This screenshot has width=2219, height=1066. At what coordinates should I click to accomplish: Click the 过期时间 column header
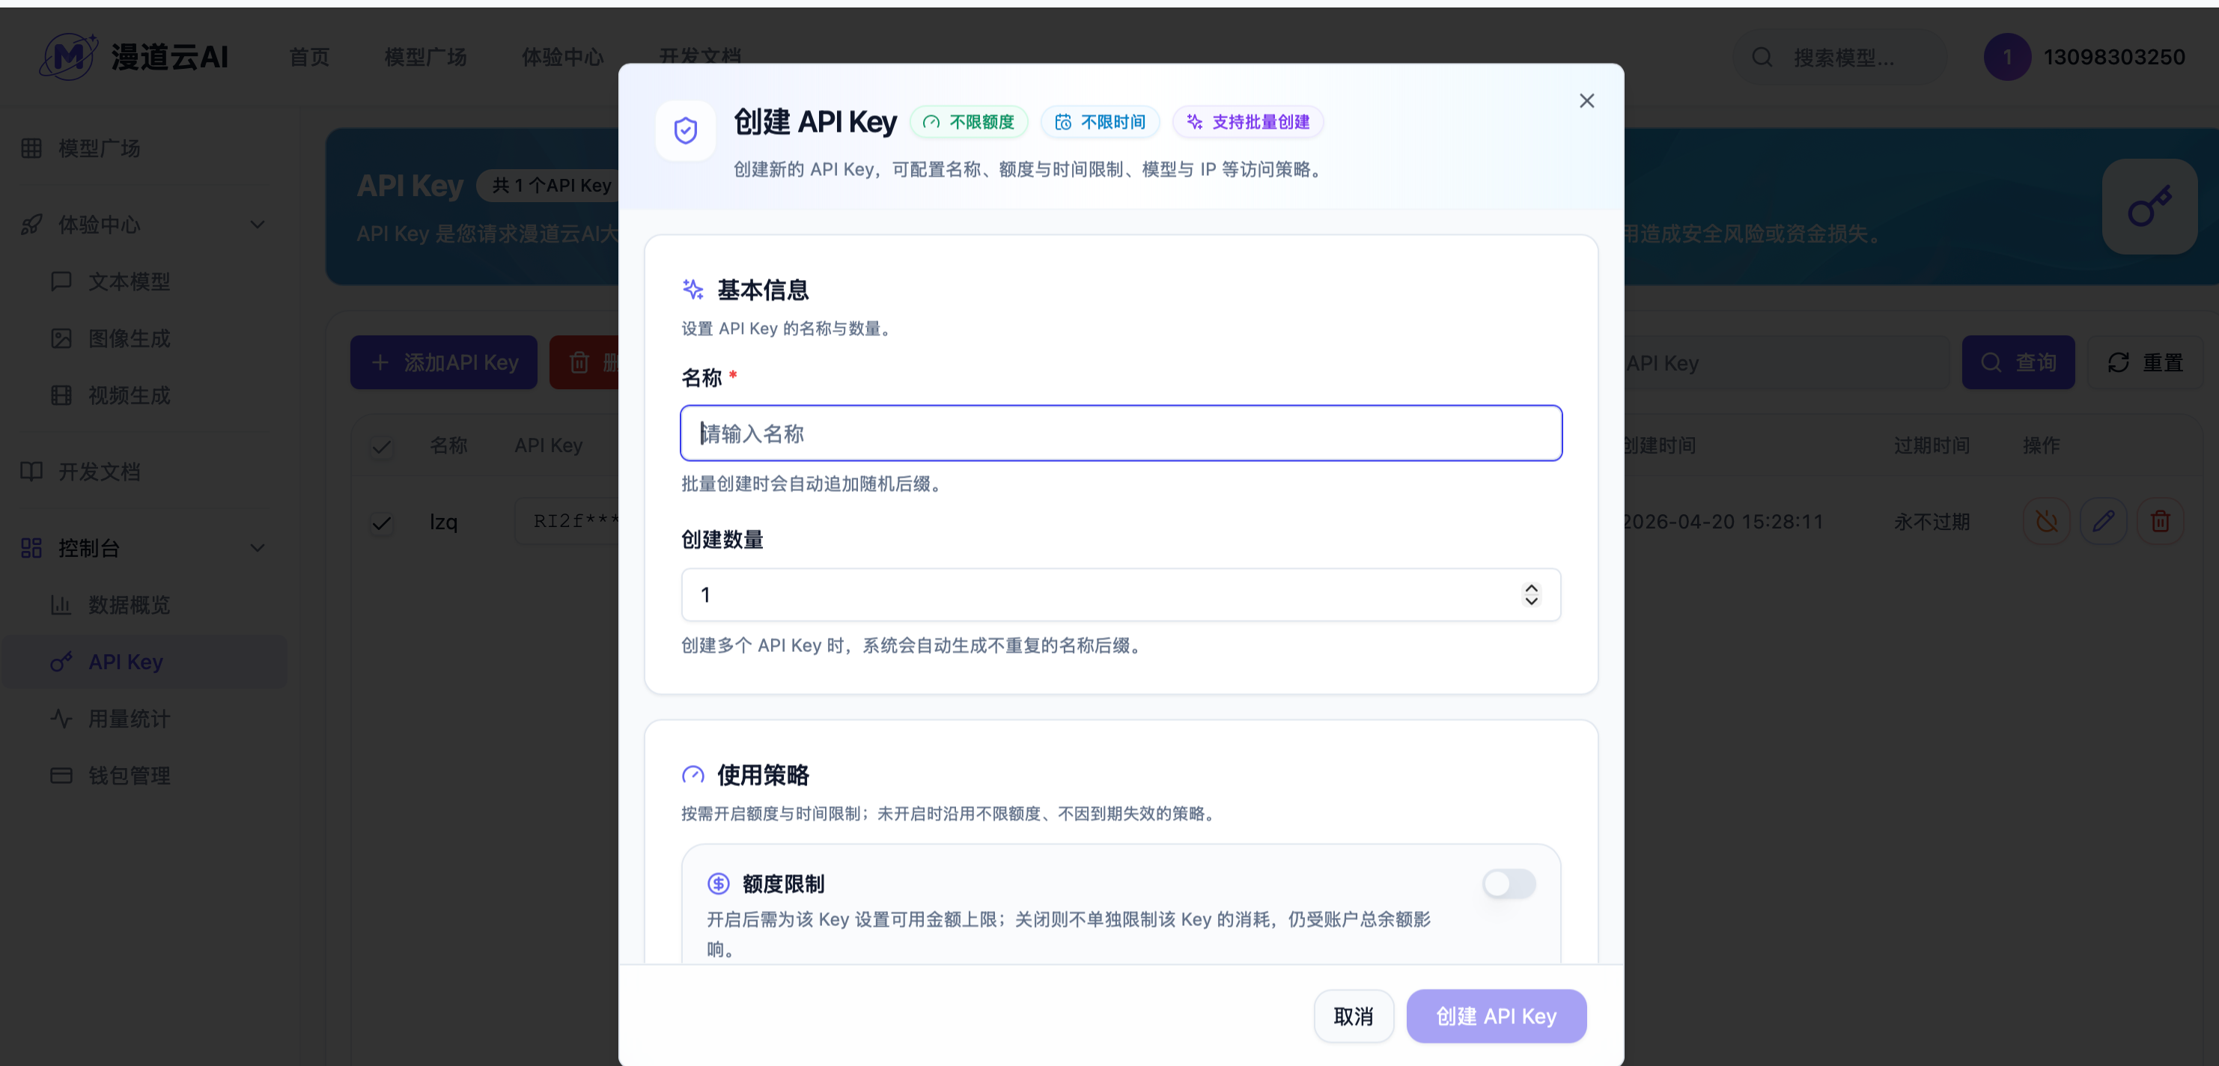click(1932, 446)
